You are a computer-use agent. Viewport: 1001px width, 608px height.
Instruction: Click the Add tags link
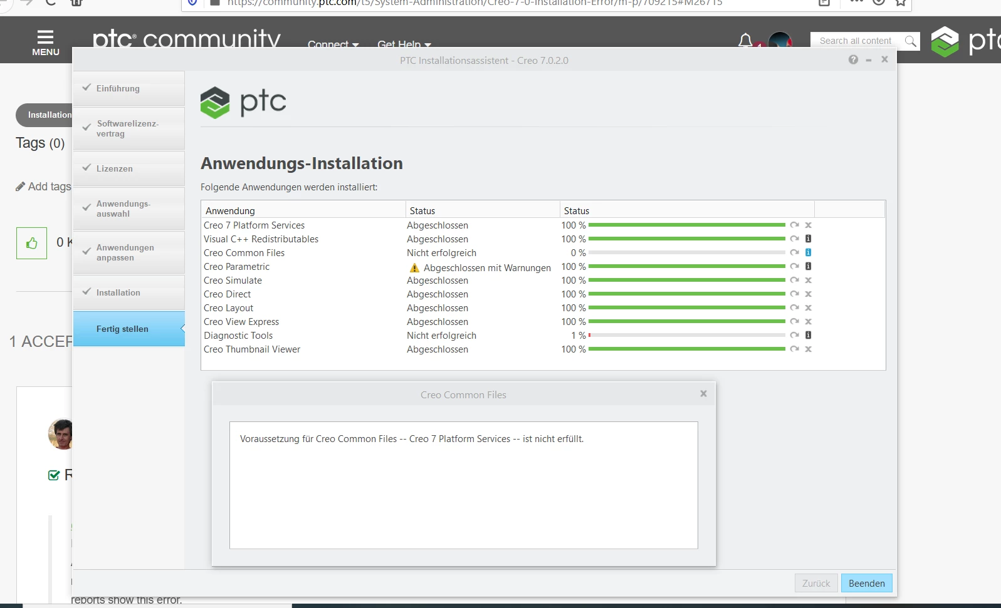pos(50,187)
